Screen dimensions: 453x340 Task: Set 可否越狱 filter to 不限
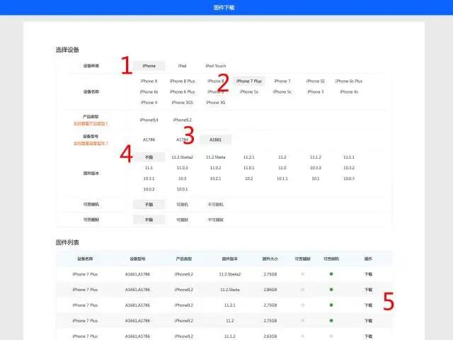tap(149, 220)
